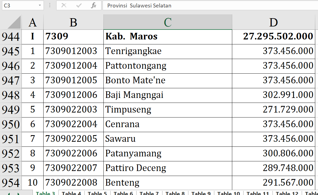
Task: Select column B header
Action: 73,22
